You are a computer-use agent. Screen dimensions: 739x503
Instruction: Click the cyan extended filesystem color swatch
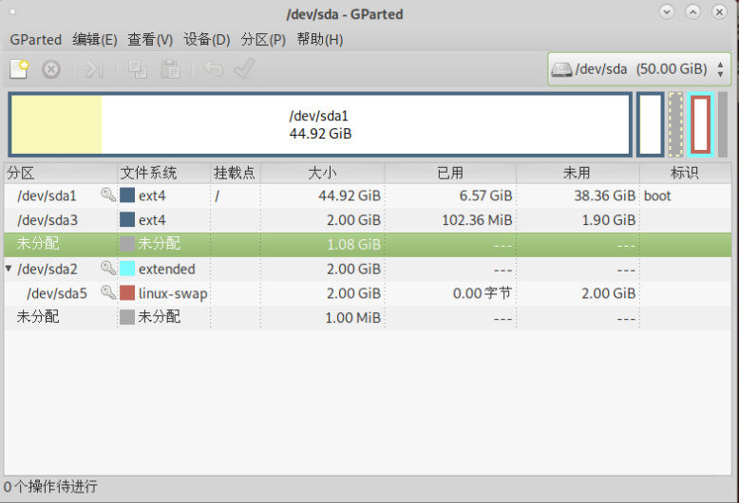click(127, 269)
